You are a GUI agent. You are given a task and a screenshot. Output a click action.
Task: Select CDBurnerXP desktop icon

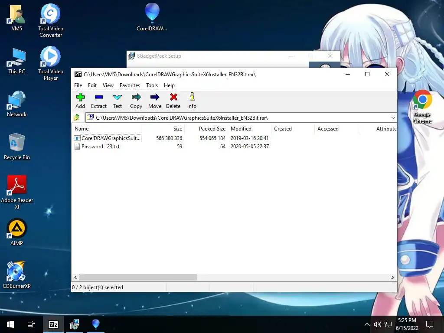pyautogui.click(x=17, y=275)
